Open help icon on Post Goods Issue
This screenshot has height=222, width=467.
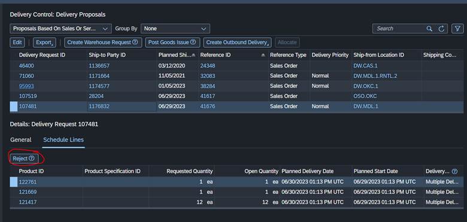point(193,42)
